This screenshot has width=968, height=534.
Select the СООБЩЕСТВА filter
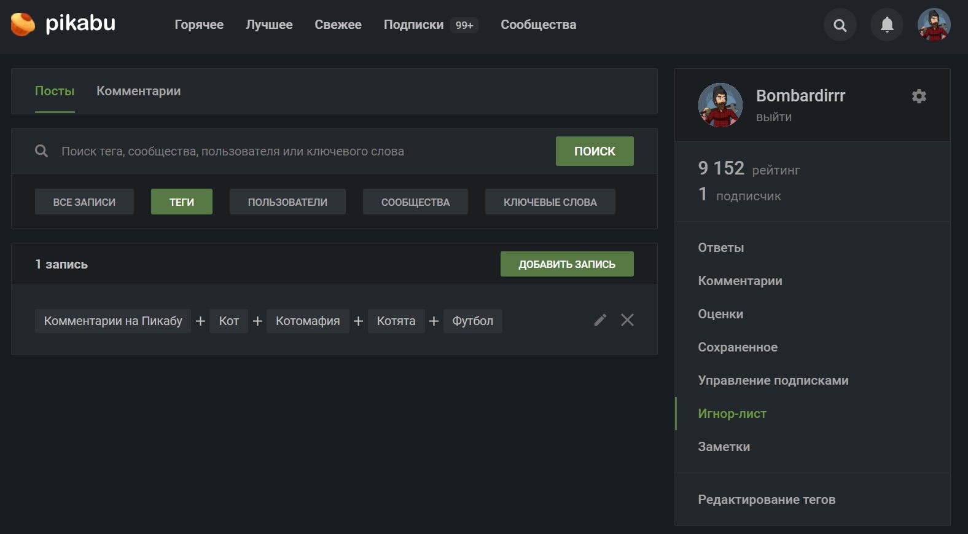click(415, 202)
